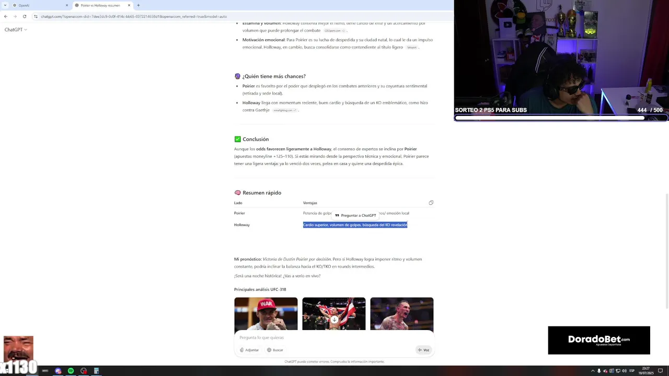Copy the Resumen rápido table
Image resolution: width=669 pixels, height=376 pixels.
(x=431, y=203)
